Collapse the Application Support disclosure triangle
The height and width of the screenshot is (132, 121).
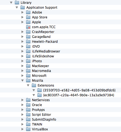point(17,8)
